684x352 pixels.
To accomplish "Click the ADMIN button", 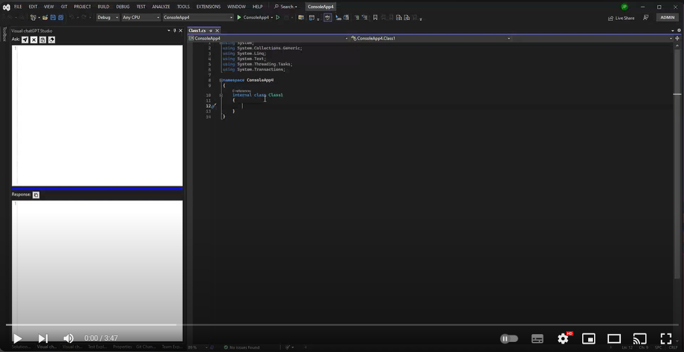I will [x=667, y=17].
